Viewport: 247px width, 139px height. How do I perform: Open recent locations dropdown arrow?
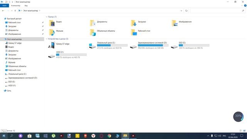coord(12,11)
